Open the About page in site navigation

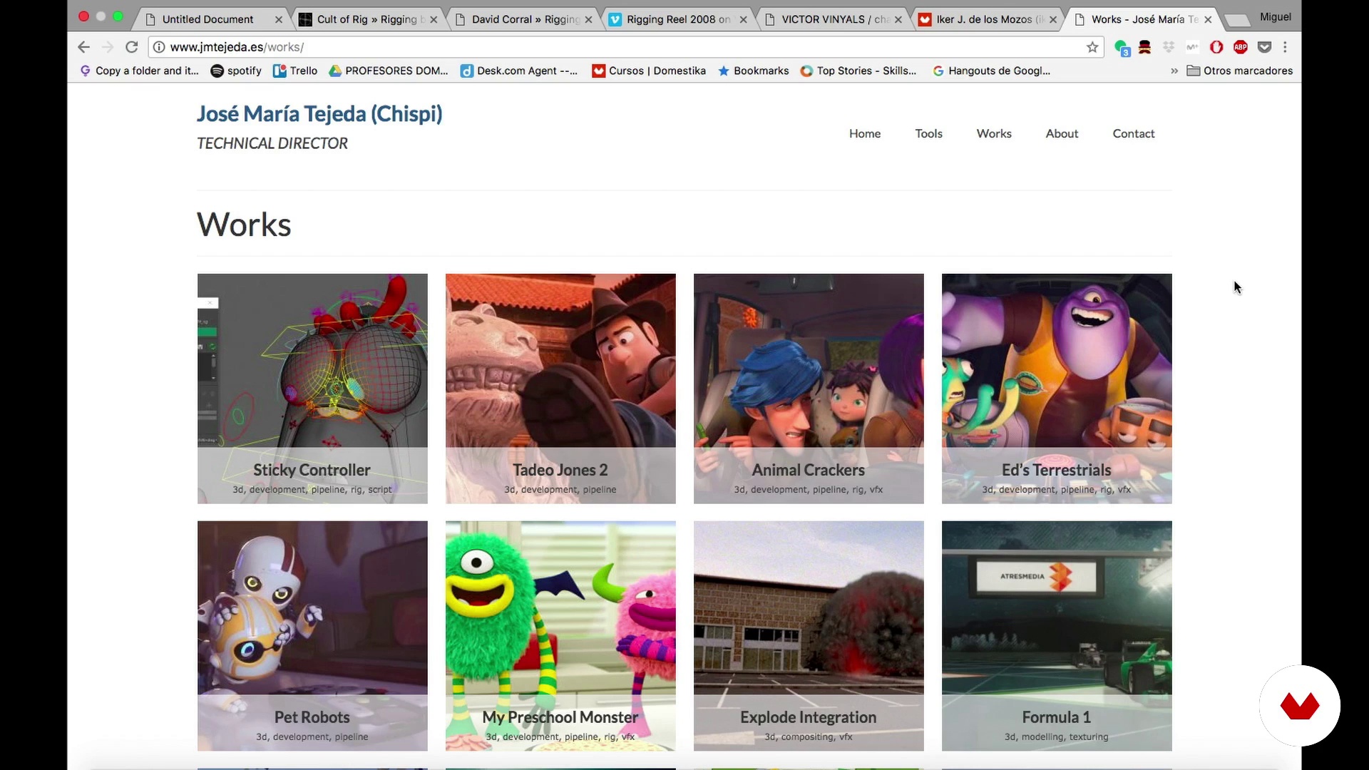(x=1062, y=133)
